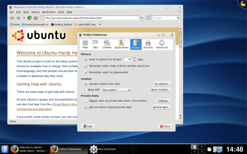
Task: Click the Firefox back arrow
Action: coord(12,18)
